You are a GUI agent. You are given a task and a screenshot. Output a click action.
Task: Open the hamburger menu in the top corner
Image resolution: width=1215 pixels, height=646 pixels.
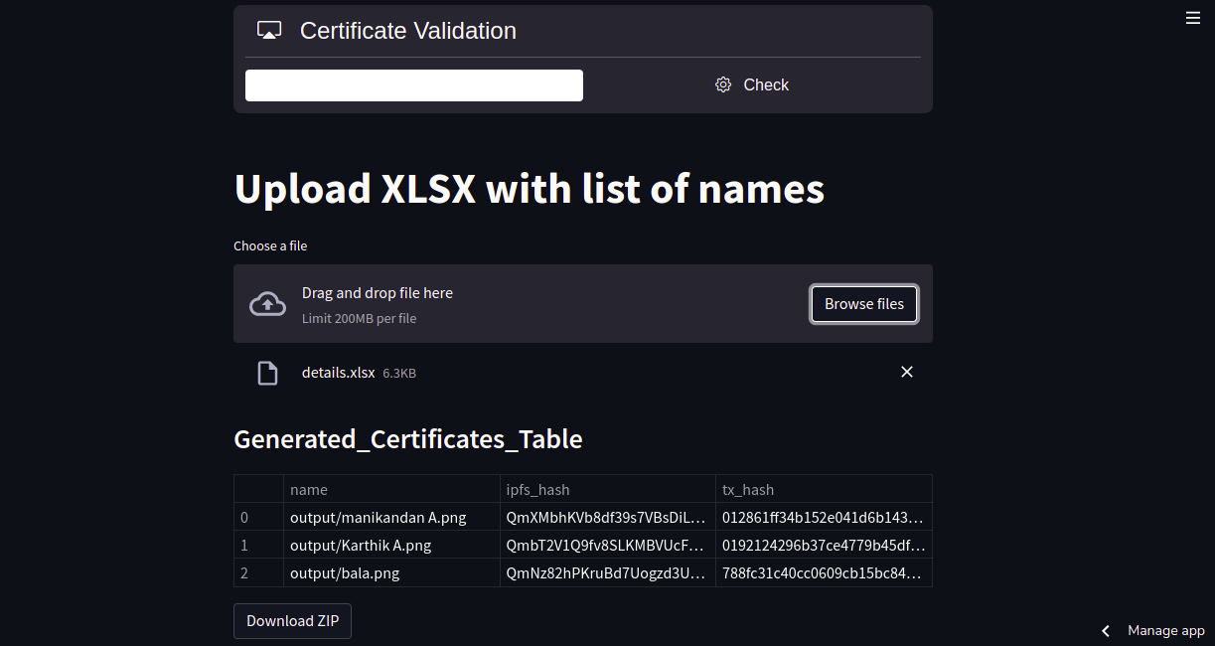(1193, 17)
